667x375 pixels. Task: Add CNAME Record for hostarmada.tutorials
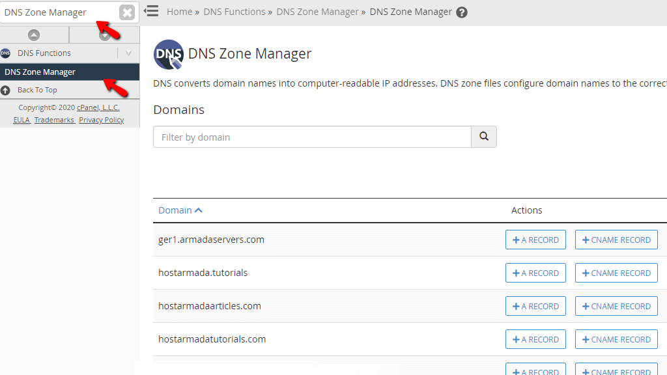tap(616, 273)
